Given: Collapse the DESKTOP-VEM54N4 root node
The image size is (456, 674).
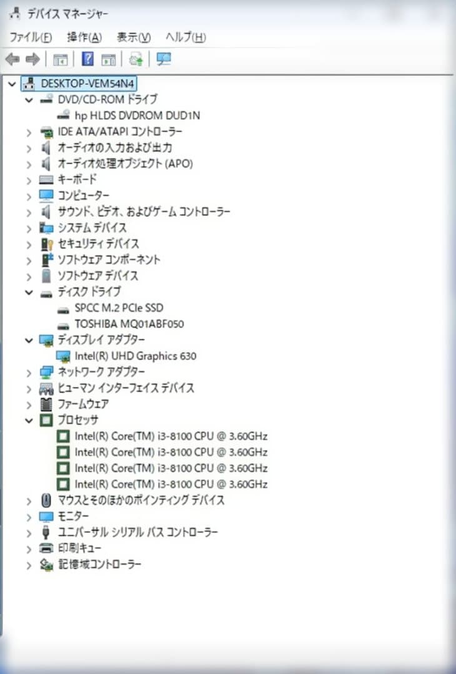Looking at the screenshot, I should [x=12, y=84].
